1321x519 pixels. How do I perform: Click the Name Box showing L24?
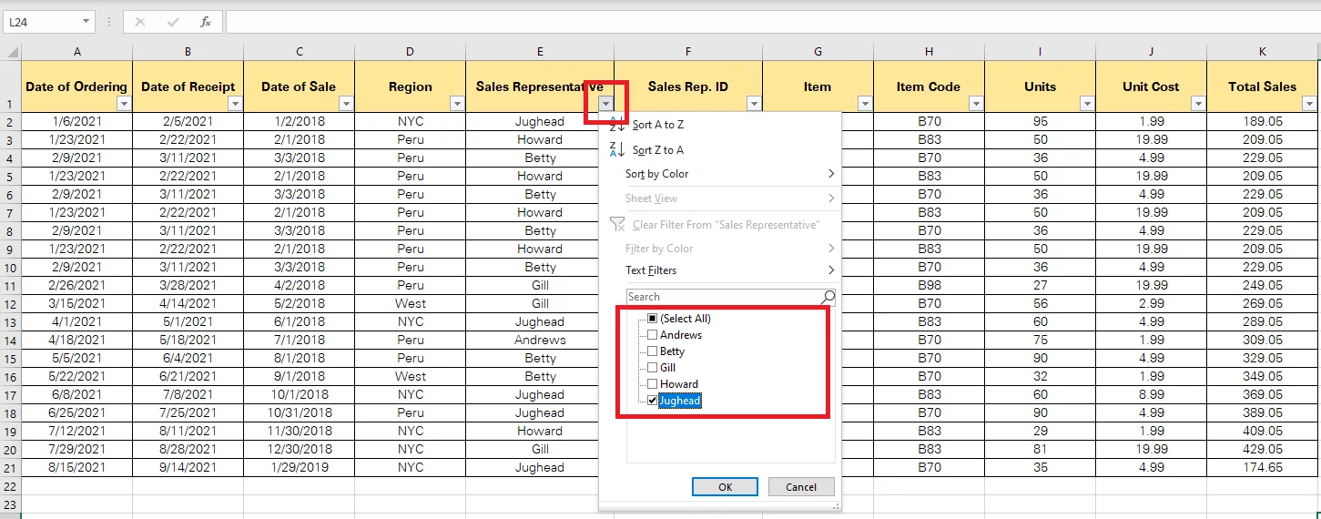[x=42, y=22]
